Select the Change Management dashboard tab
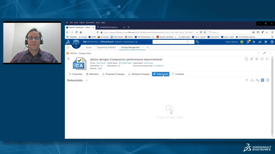Viewport: 275px width, 154px height. pos(130,48)
